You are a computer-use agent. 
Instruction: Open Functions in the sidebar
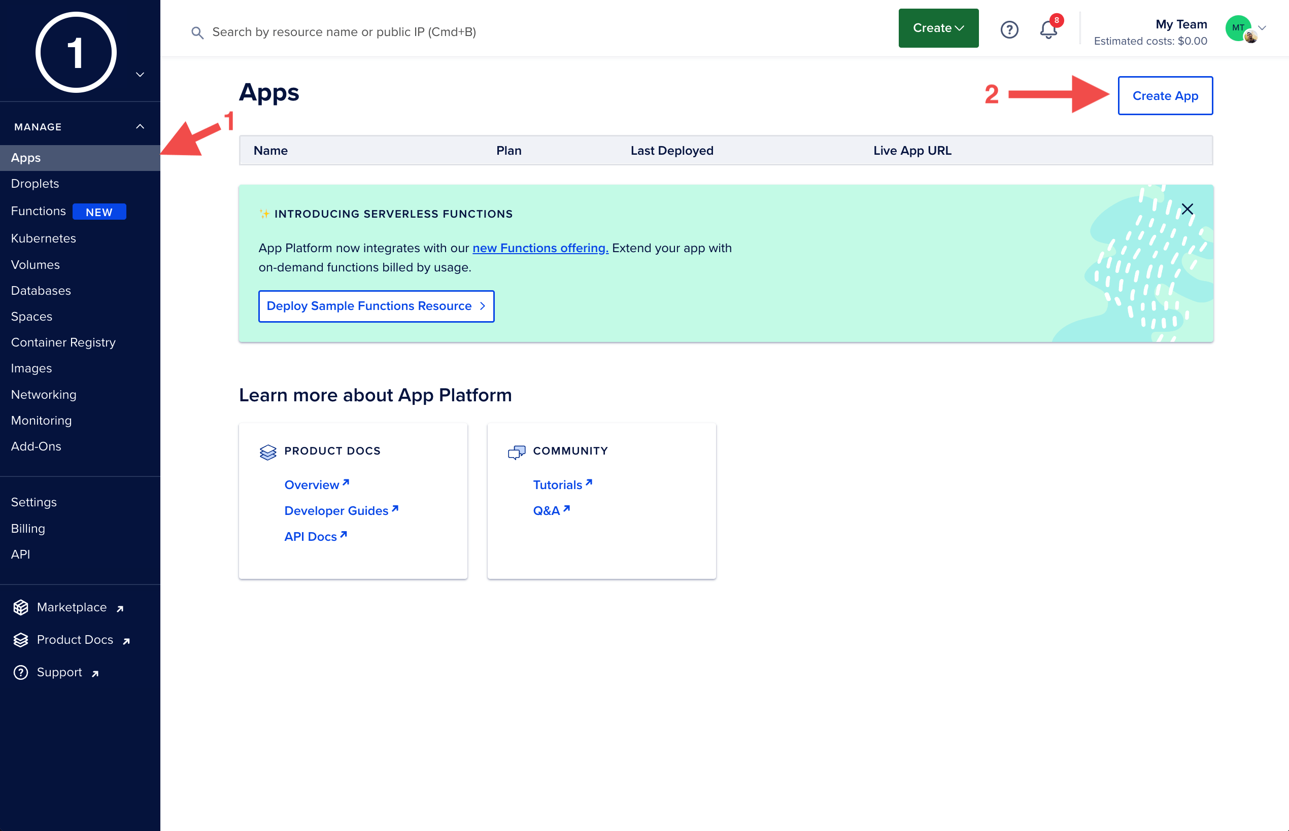(x=39, y=211)
